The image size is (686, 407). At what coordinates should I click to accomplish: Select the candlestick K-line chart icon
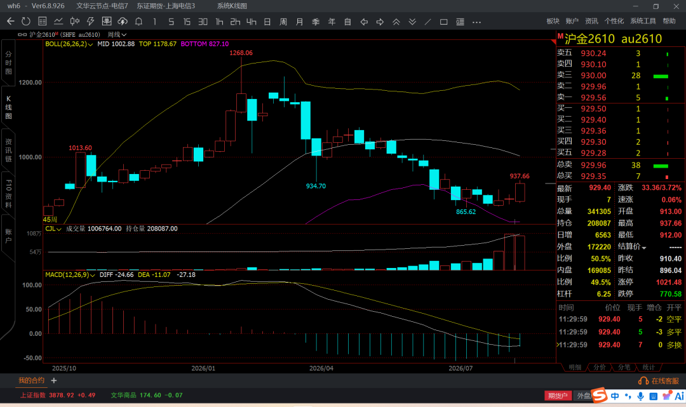pos(75,22)
